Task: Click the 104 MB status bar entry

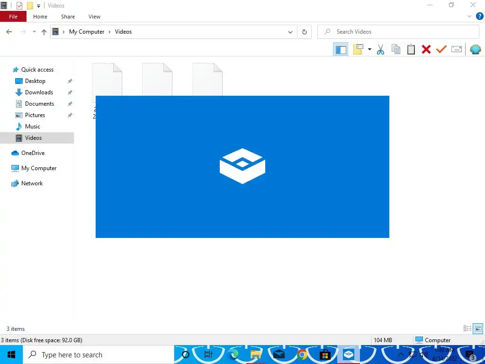Action: tap(383, 340)
